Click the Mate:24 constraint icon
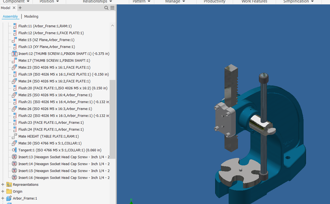 (14, 81)
